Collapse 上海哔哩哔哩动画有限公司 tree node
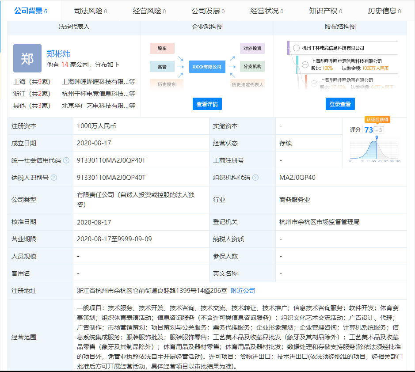This screenshot has width=415, height=372. tap(314, 84)
